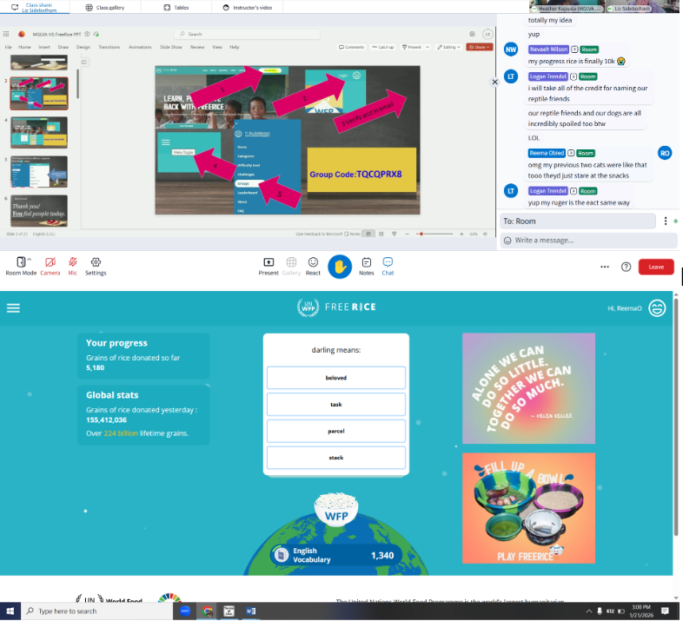The width and height of the screenshot is (683, 621).
Task: Open the meeting Settings gear
Action: [96, 266]
